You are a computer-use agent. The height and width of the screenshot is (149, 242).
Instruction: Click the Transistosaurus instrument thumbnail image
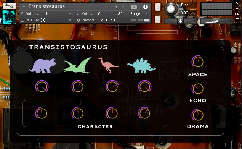9,17
